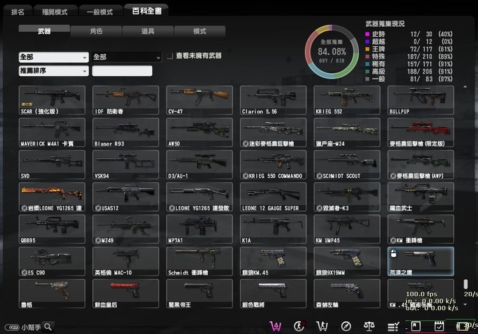Open the KRIEG 552 weapon card
Image resolution: width=478 pixels, height=334 pixels.
(347, 100)
